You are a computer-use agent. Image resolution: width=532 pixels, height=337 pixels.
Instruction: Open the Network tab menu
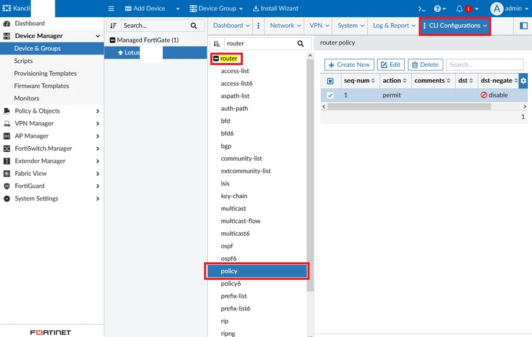click(285, 25)
